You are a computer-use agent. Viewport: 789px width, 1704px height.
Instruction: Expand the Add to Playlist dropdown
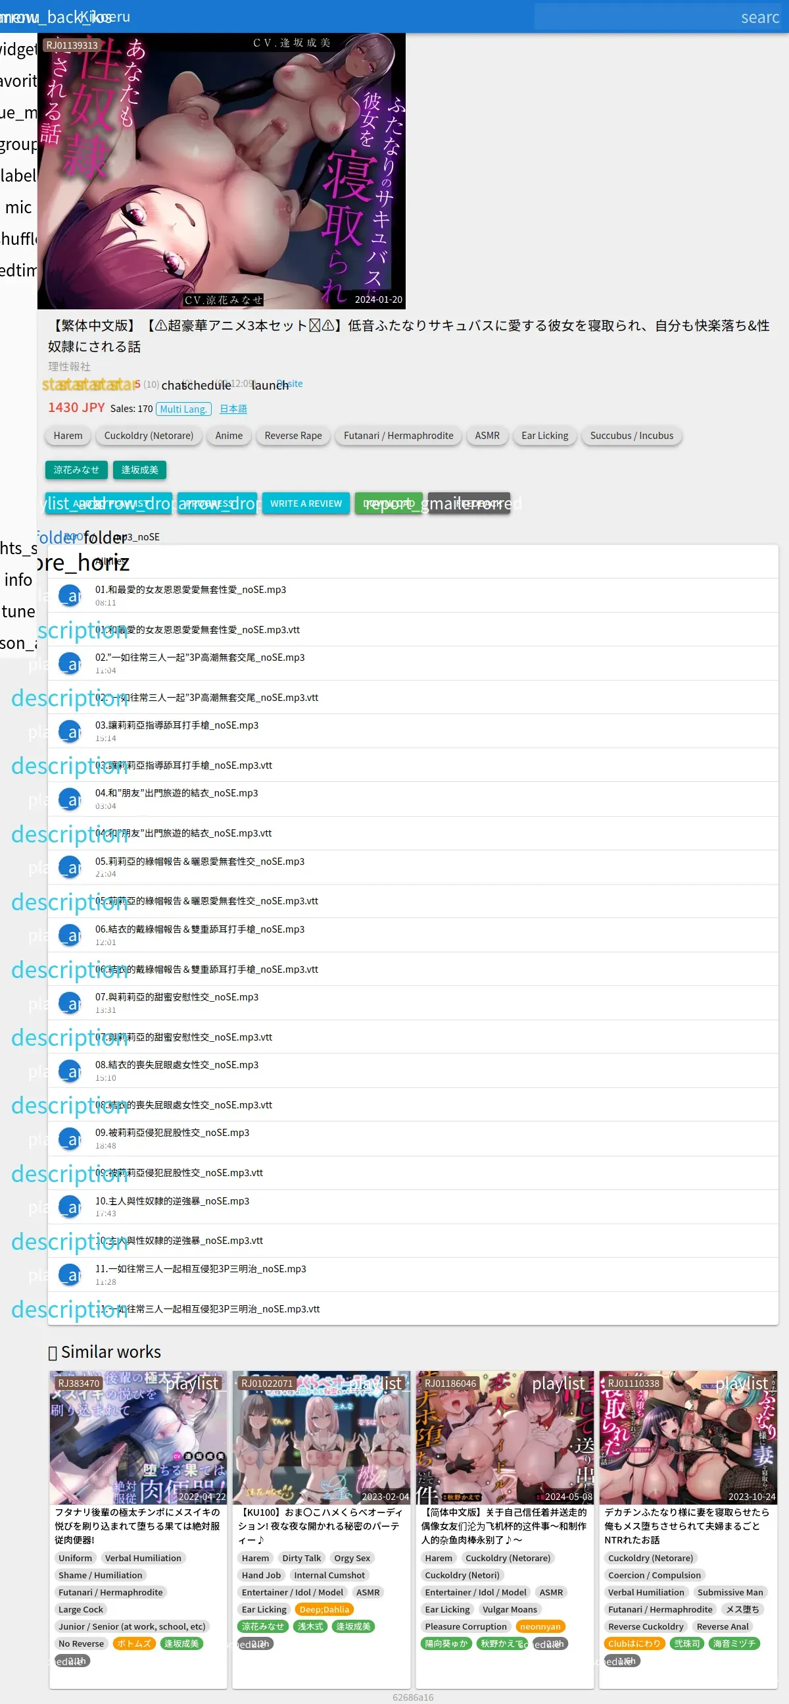pos(108,503)
